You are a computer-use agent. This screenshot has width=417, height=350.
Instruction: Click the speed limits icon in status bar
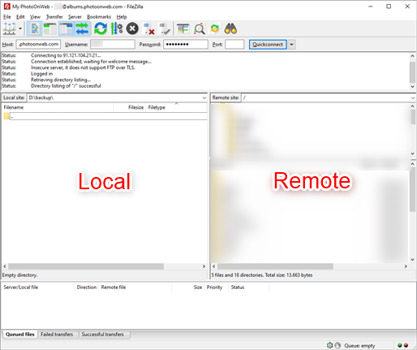337,345
